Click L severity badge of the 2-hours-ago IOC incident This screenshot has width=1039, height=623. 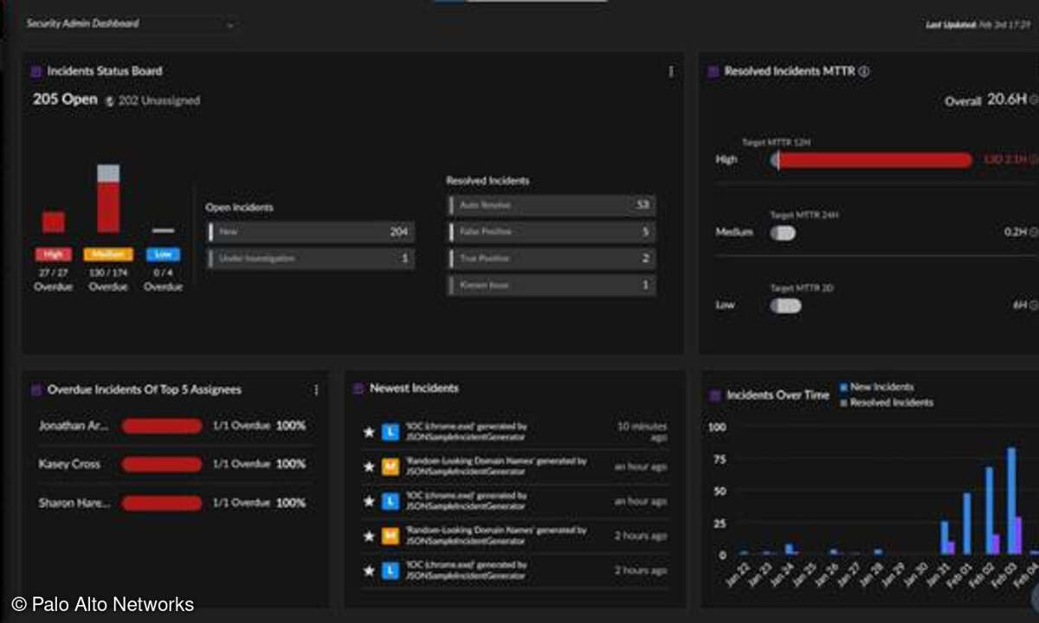click(390, 570)
